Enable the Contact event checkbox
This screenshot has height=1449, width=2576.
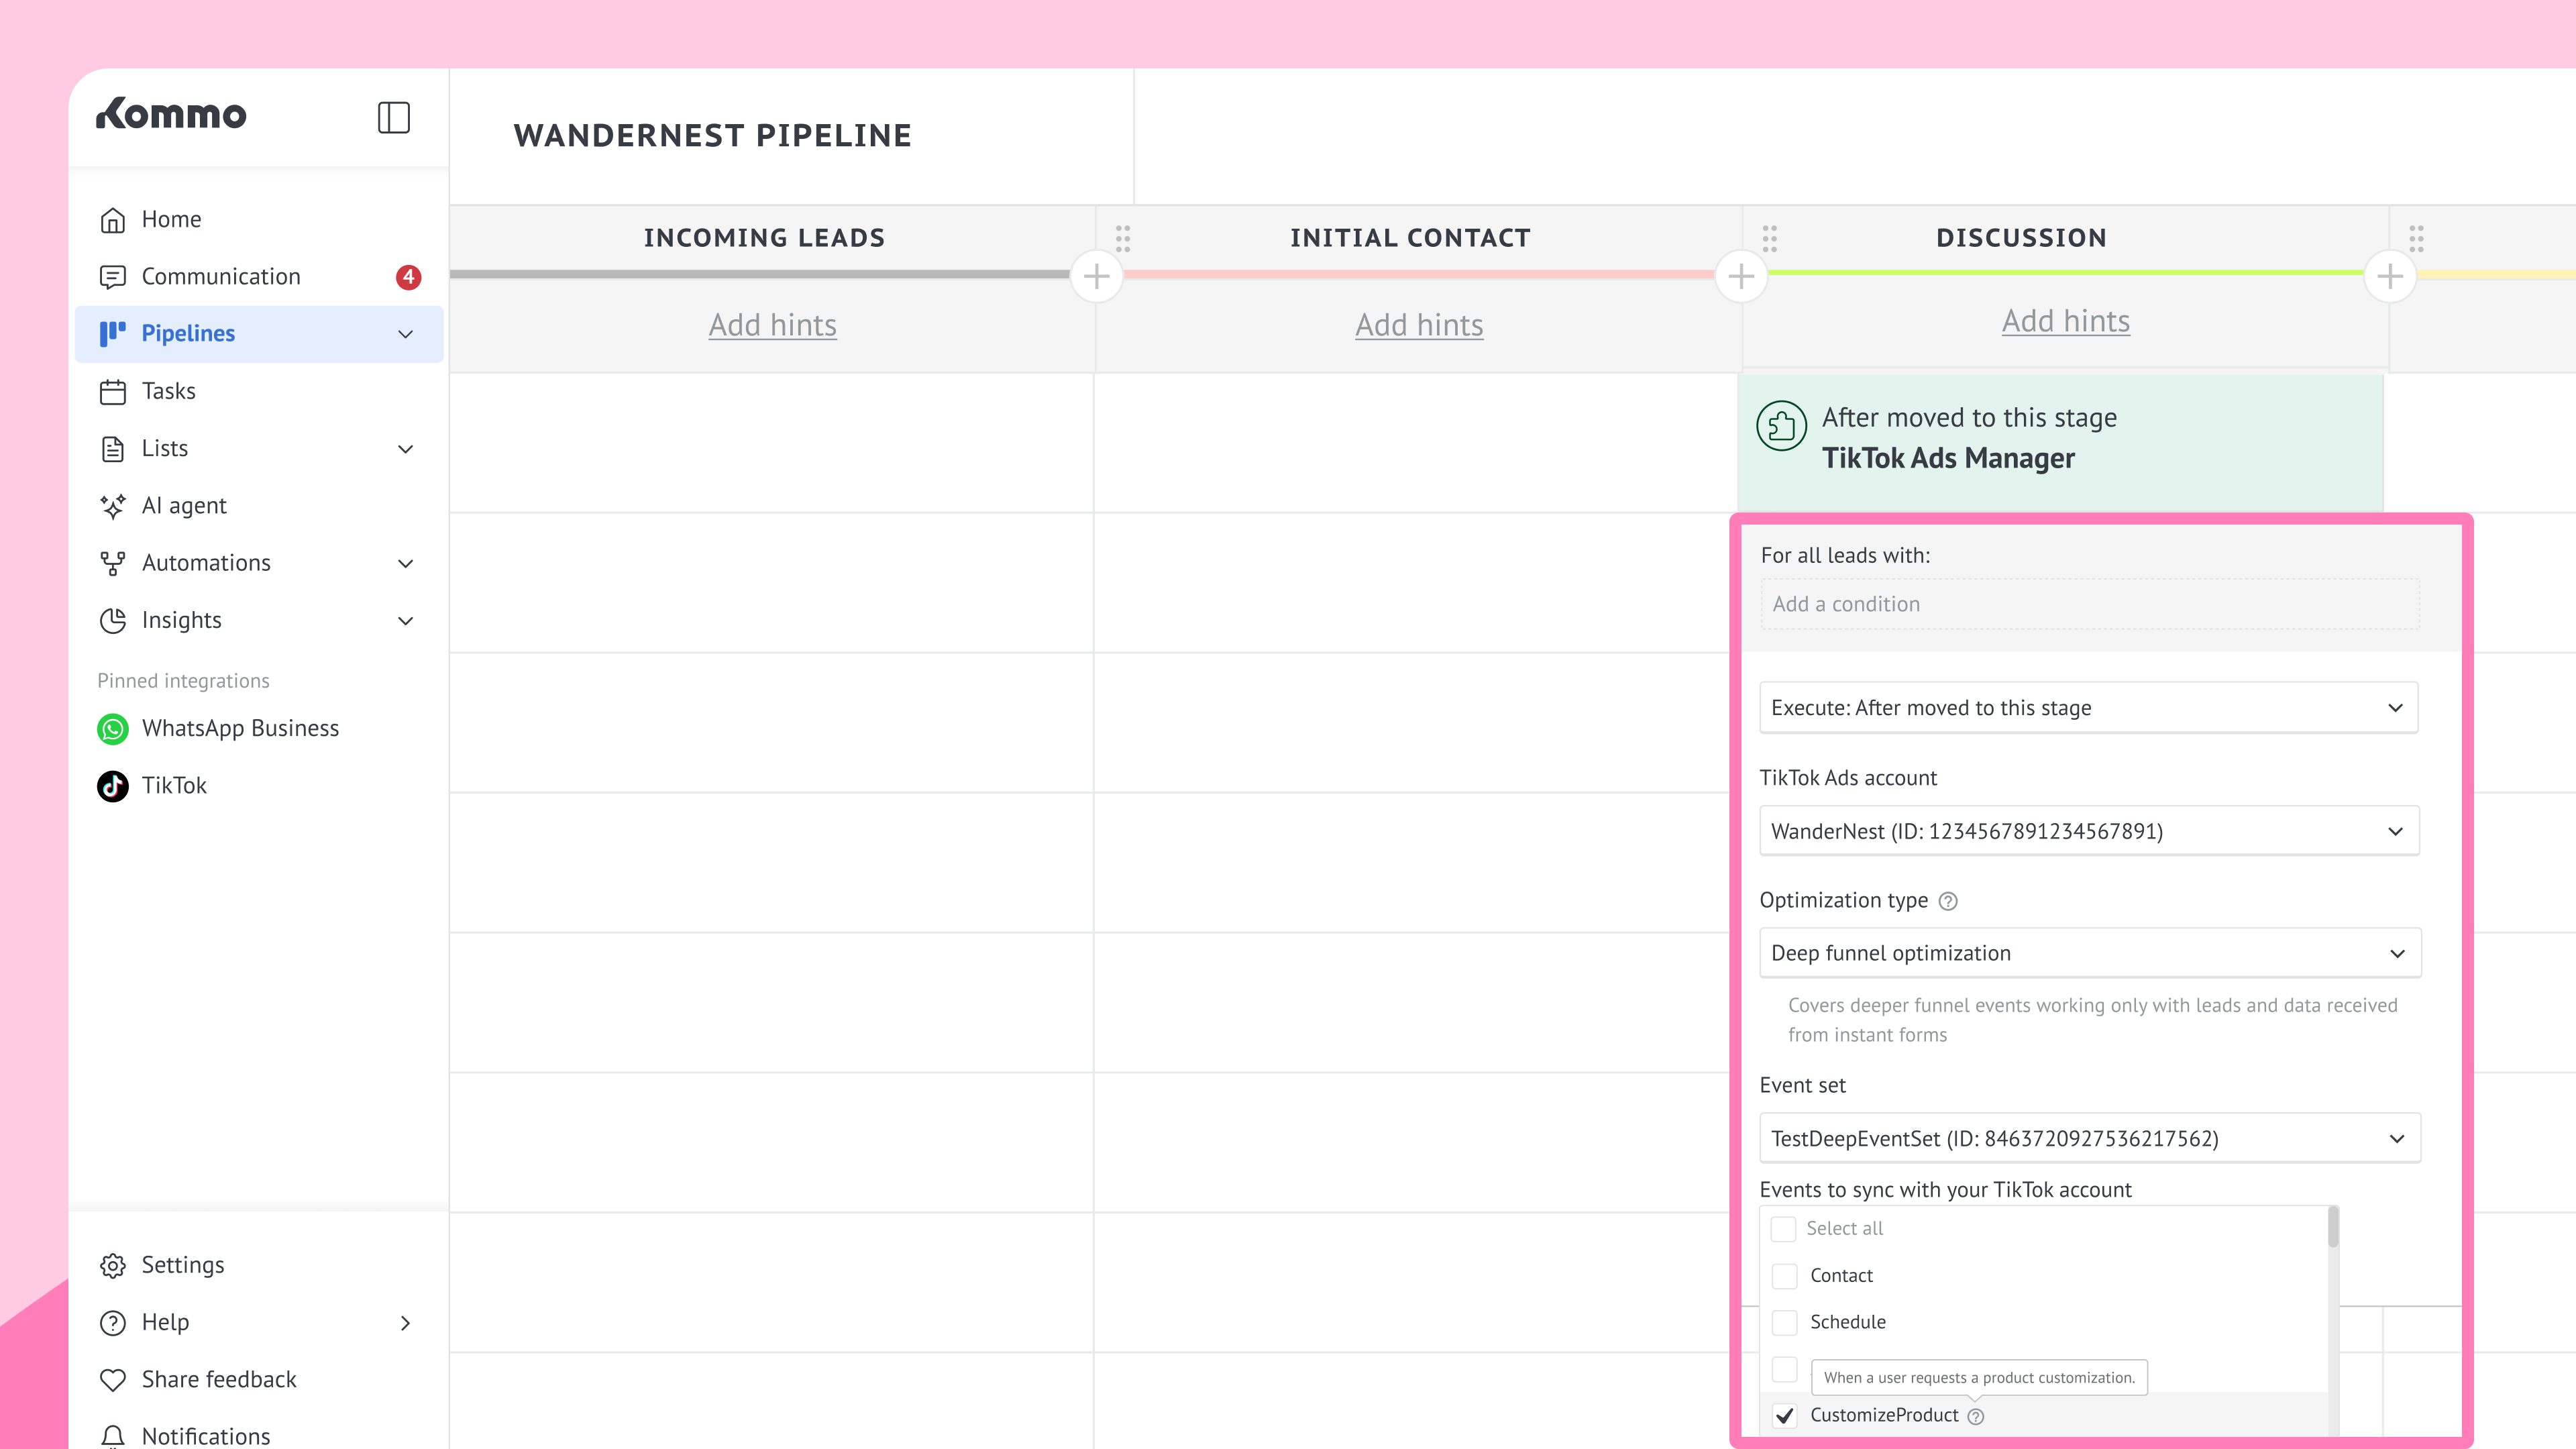point(1784,1276)
